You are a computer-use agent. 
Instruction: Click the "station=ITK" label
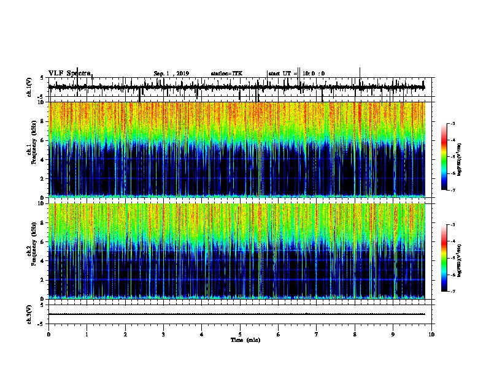[x=226, y=74]
